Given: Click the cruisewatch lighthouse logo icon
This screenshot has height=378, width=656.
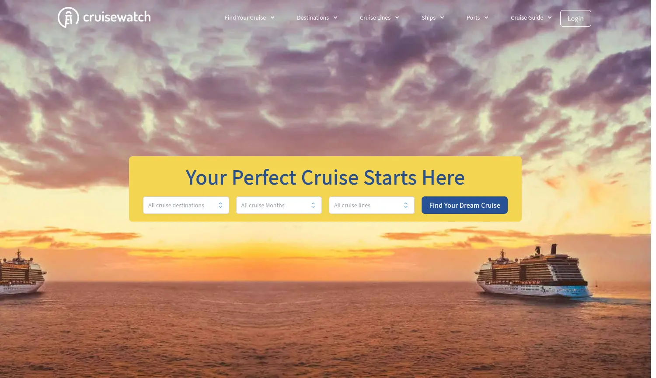Looking at the screenshot, I should click(68, 17).
